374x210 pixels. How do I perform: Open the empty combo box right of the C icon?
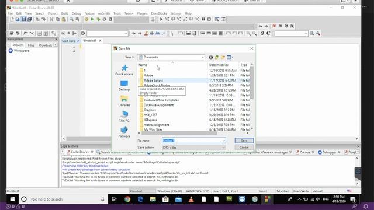(x=291, y=34)
